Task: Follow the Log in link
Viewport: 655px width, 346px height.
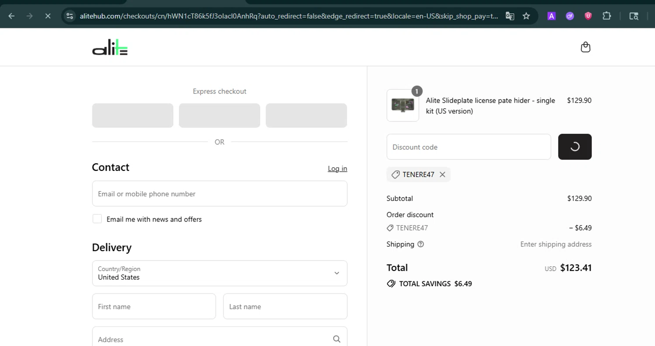Action: pyautogui.click(x=338, y=169)
